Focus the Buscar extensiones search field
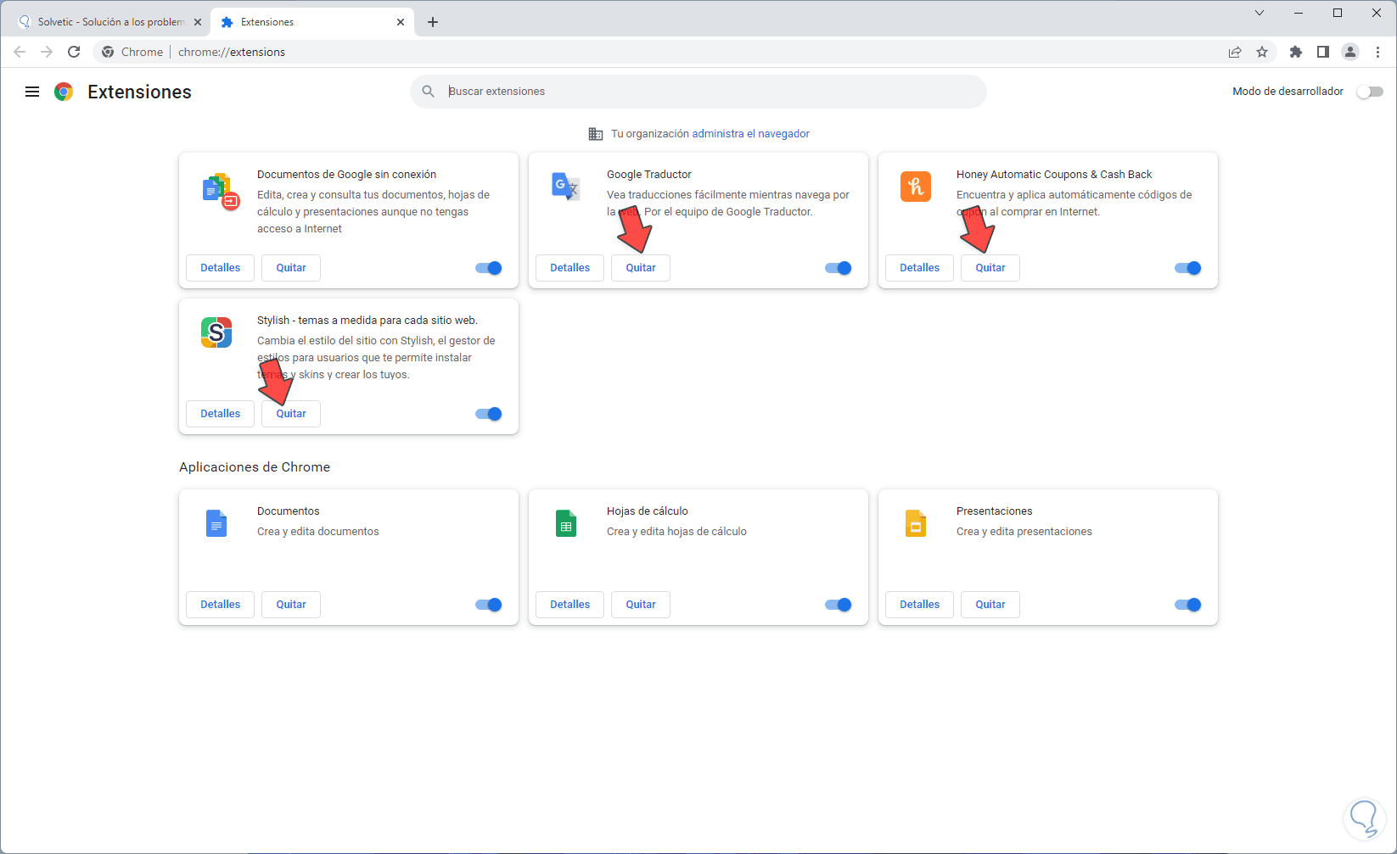The height and width of the screenshot is (854, 1397). (x=698, y=92)
